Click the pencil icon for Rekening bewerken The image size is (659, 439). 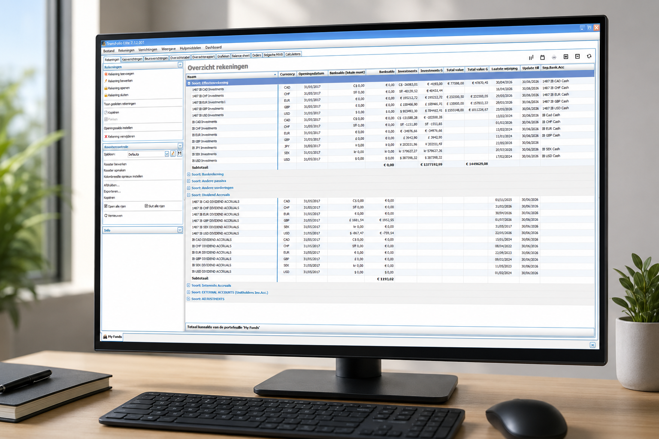[x=106, y=81]
